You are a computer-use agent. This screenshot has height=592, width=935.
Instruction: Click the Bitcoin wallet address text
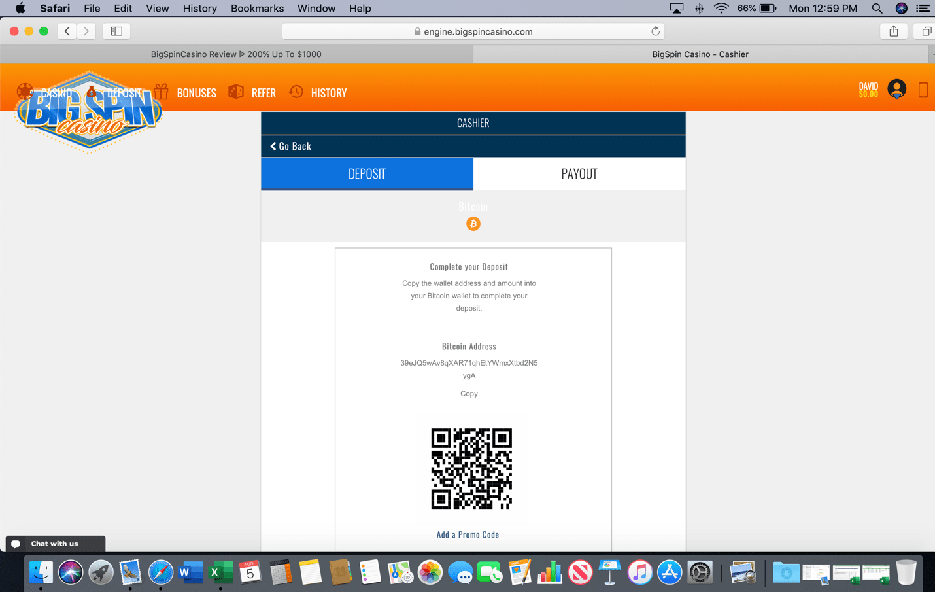tap(469, 369)
